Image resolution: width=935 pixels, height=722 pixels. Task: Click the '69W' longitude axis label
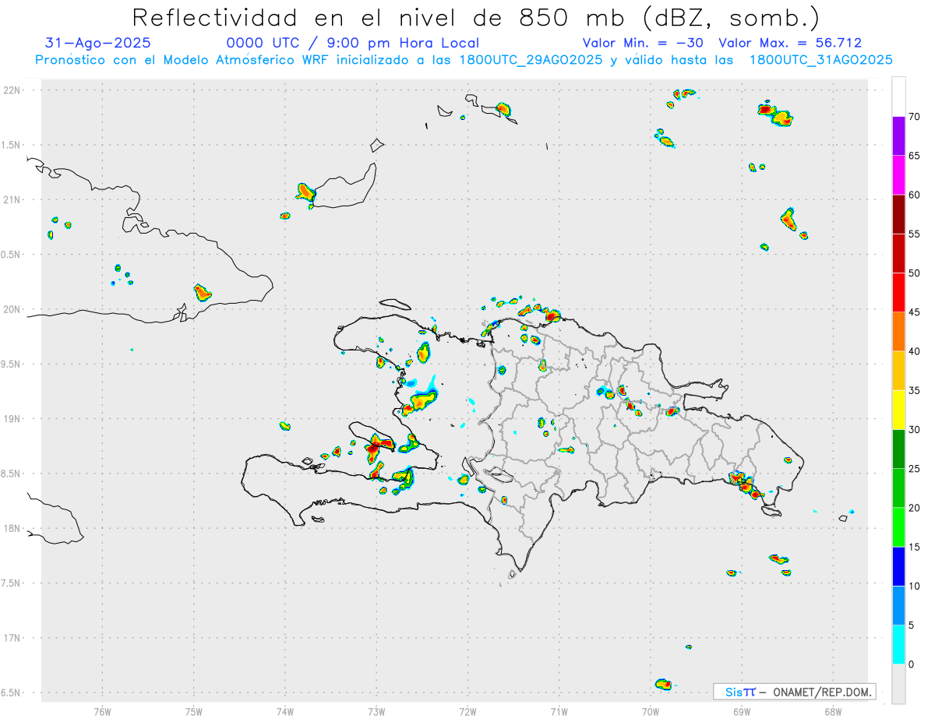(x=742, y=711)
